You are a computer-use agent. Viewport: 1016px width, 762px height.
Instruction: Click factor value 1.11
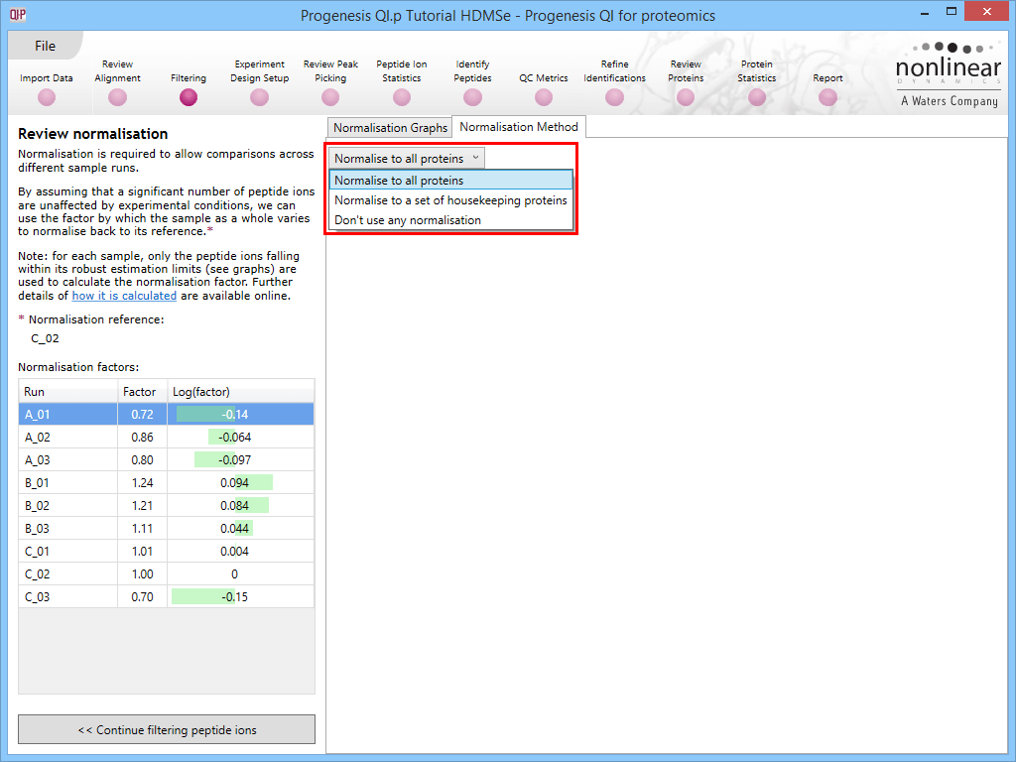point(143,528)
